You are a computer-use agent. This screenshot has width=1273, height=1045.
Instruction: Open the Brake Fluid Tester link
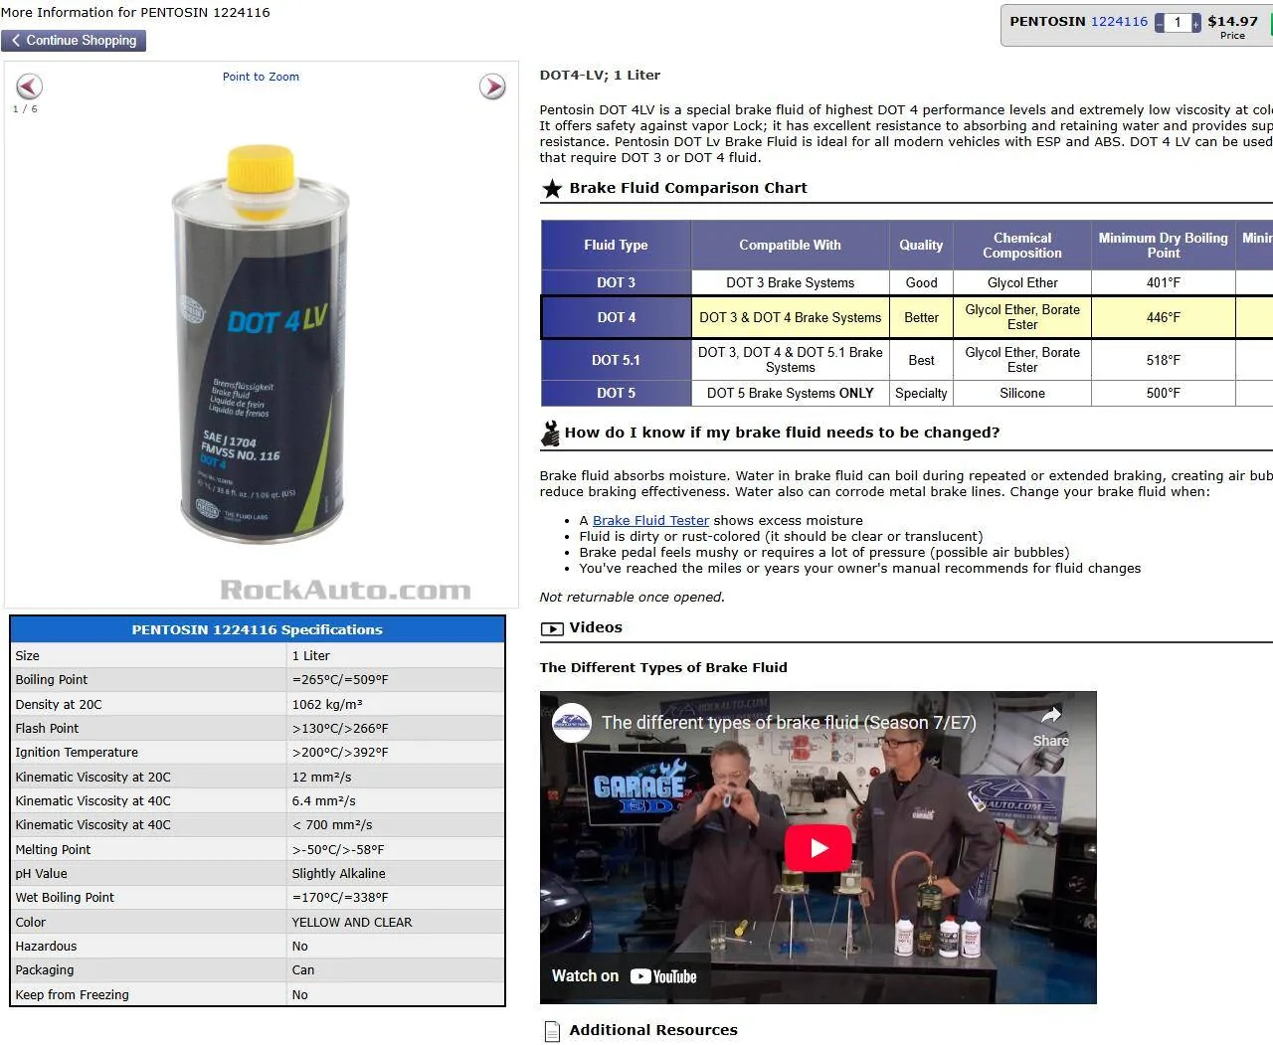(x=650, y=520)
